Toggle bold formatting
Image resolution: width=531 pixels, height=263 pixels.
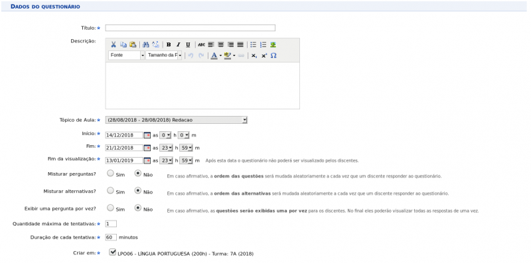click(169, 44)
